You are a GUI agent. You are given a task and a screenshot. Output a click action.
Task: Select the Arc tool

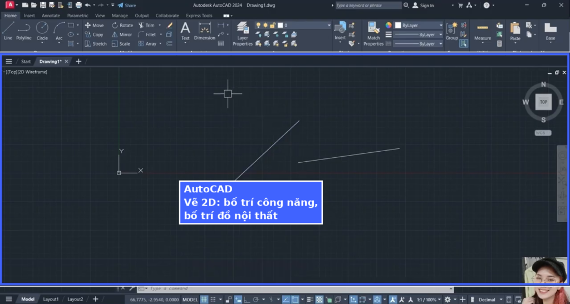(x=59, y=31)
